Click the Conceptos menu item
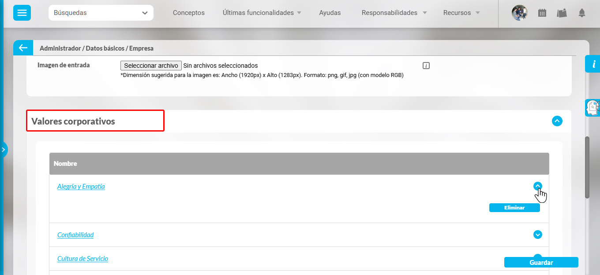 (x=188, y=13)
